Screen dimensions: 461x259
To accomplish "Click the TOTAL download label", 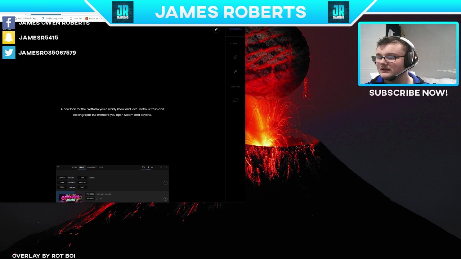I will (62, 187).
